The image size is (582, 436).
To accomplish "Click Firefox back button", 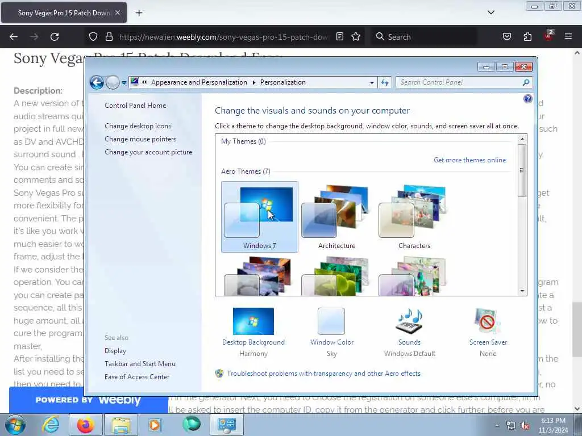I will (x=14, y=37).
